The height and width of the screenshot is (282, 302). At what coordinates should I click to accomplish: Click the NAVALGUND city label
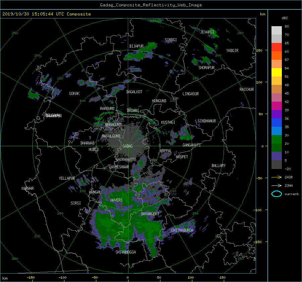[x=111, y=136]
